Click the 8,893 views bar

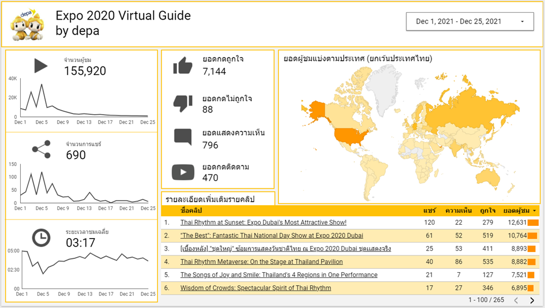[x=532, y=249]
